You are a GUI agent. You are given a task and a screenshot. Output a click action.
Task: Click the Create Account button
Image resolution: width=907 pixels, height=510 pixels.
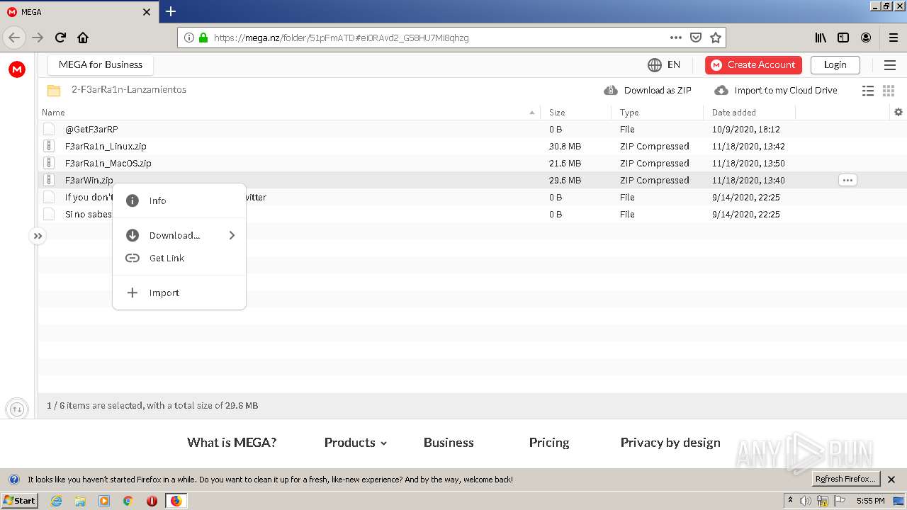[753, 64]
